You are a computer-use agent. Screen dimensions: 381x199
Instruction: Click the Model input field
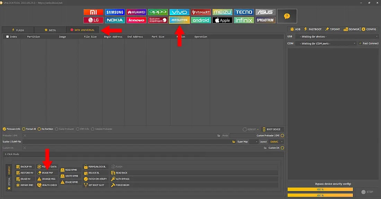[242, 136]
